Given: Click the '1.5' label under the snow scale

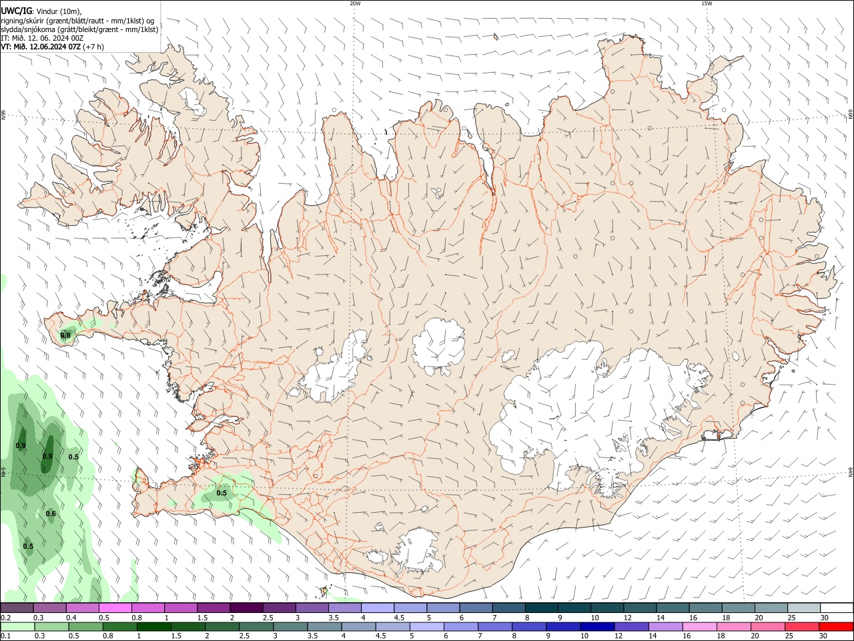Looking at the screenshot, I should click(201, 618).
